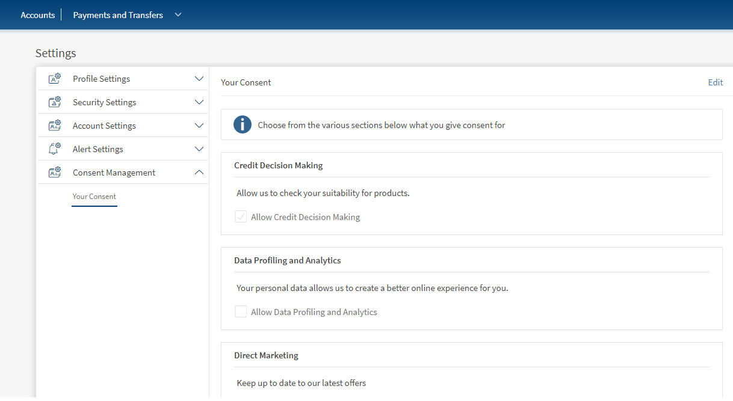Select the Your Consent sub-item
Viewport: 733px width, 401px height.
click(x=94, y=197)
